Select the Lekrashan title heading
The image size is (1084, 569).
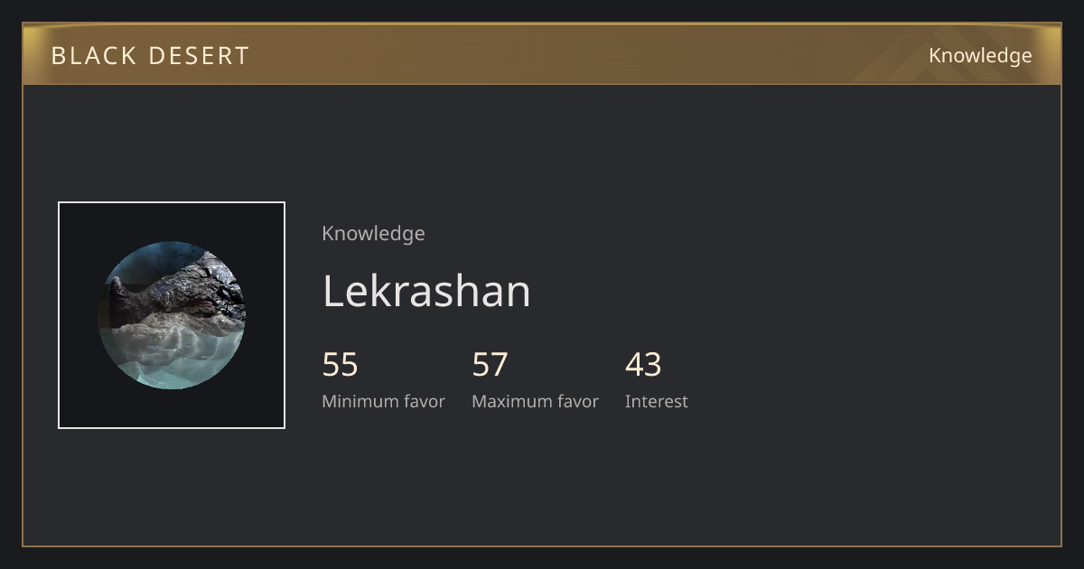click(426, 291)
